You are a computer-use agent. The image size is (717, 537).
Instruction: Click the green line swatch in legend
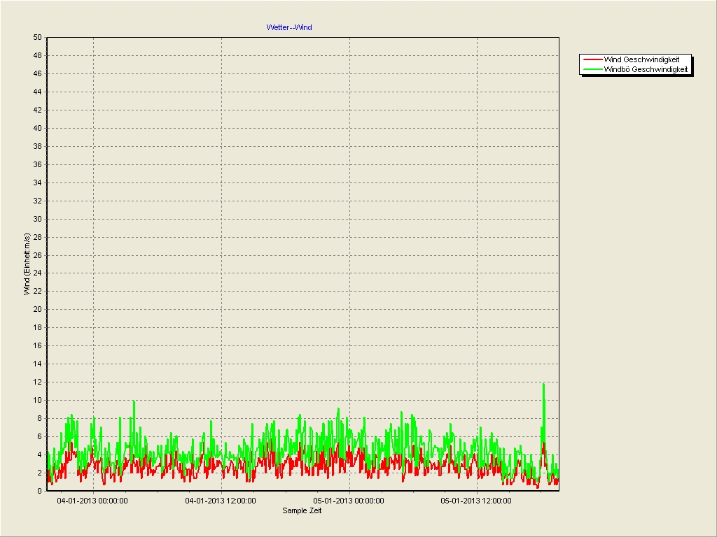pos(592,69)
